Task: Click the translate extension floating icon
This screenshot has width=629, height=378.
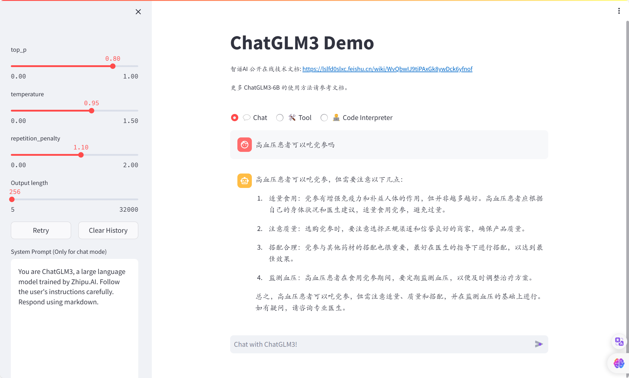Action: [x=619, y=342]
